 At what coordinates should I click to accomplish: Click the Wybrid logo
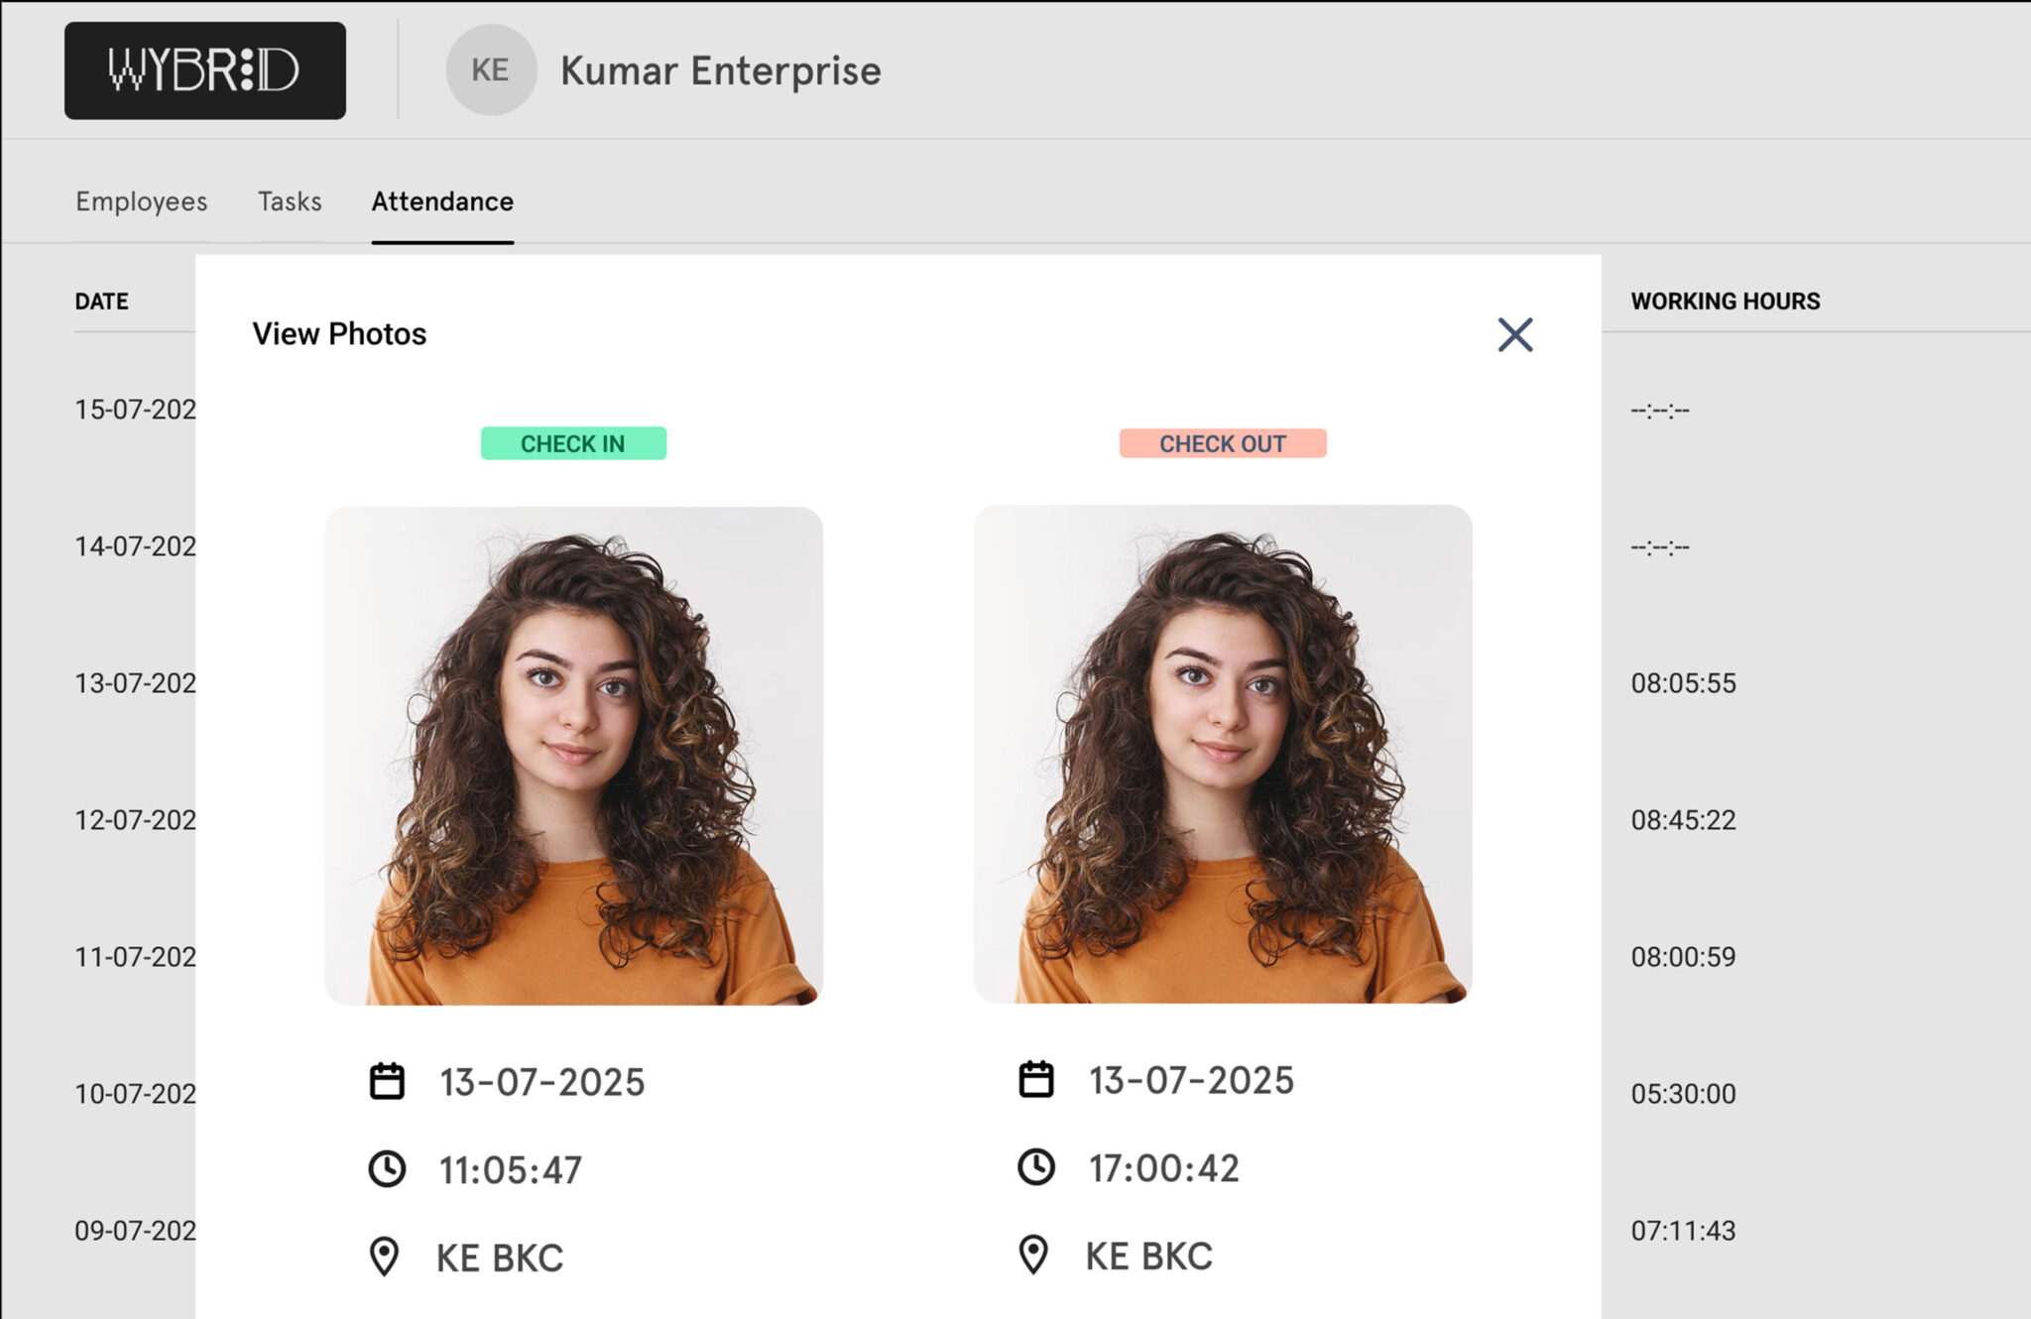pyautogui.click(x=205, y=70)
